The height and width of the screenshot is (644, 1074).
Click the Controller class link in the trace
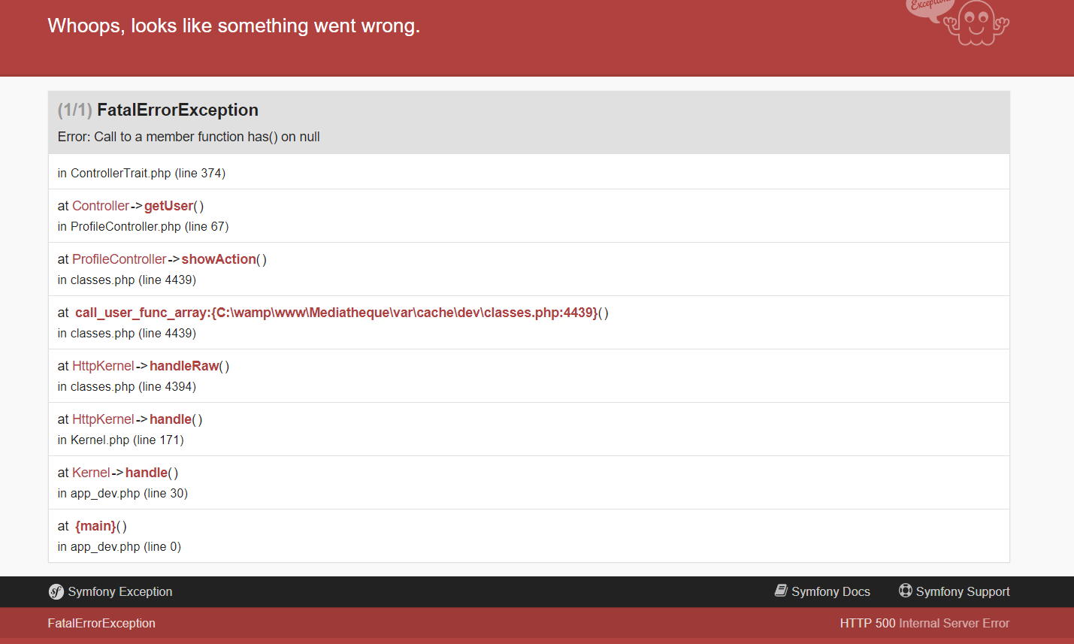pyautogui.click(x=101, y=205)
